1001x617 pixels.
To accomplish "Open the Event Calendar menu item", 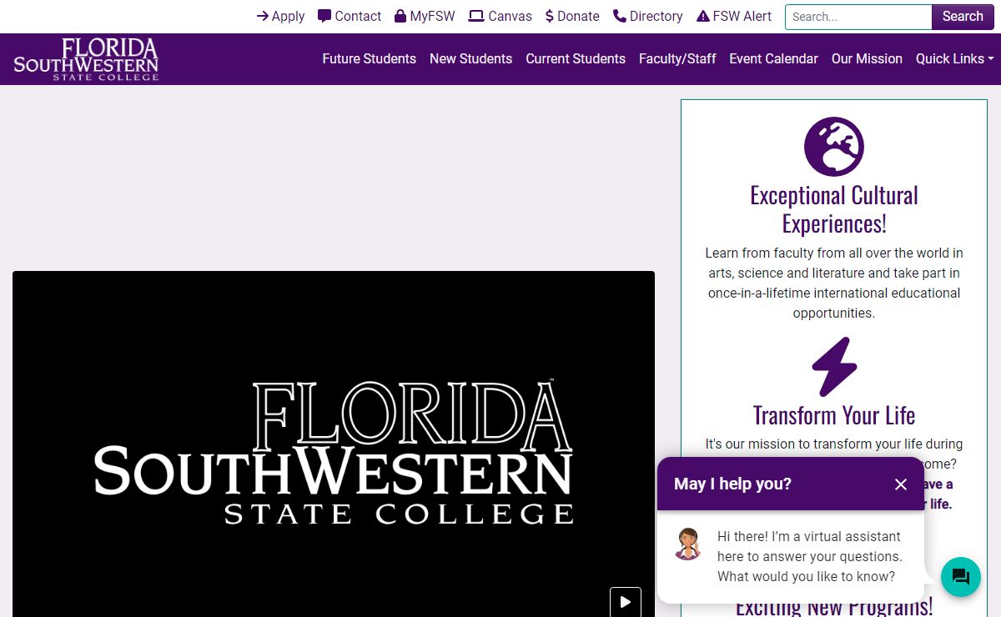I will click(774, 58).
